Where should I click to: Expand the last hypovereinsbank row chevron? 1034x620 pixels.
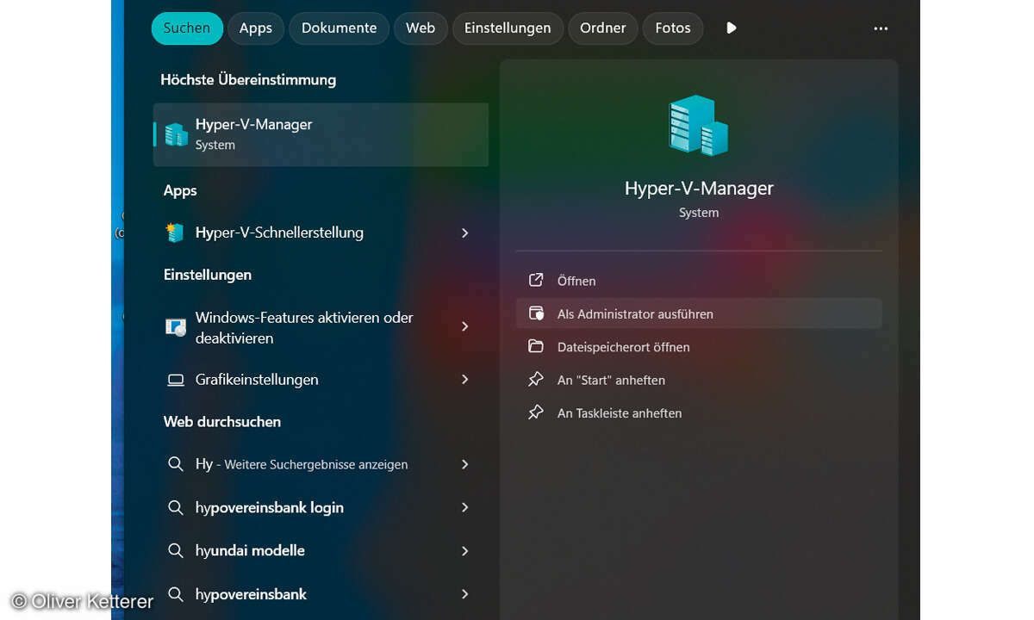[x=465, y=594]
